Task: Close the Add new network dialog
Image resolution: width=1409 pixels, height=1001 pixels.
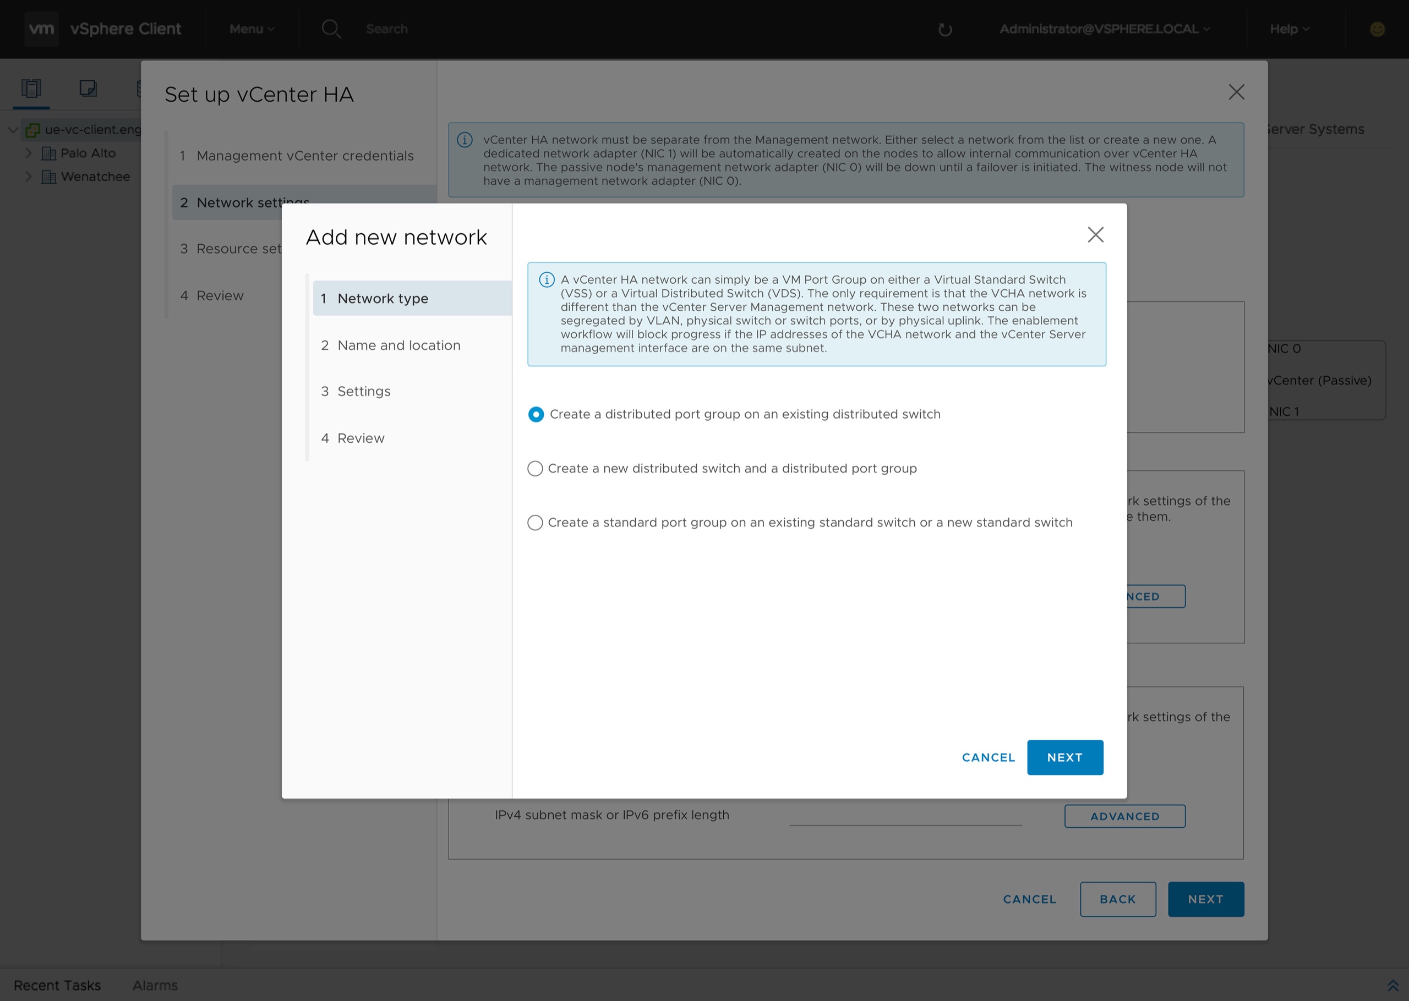Action: [1095, 235]
